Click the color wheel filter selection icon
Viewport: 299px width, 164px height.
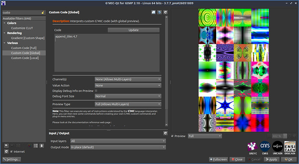pyautogui.click(x=30, y=146)
